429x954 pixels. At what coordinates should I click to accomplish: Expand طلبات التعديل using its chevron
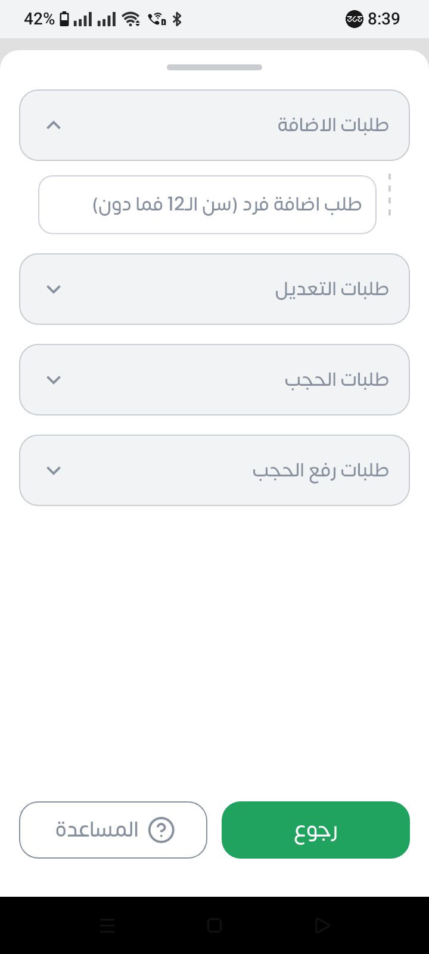click(54, 289)
